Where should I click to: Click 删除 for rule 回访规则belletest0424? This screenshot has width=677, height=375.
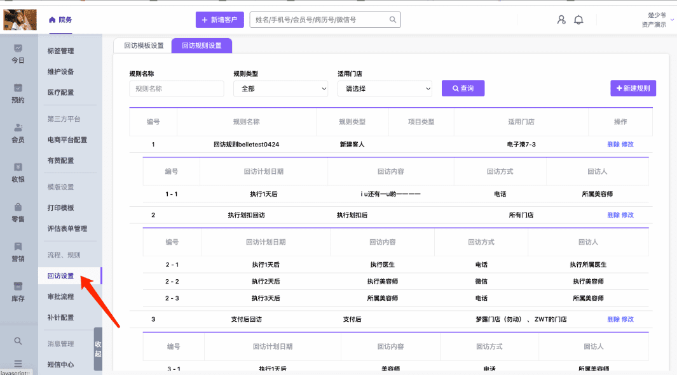click(613, 145)
